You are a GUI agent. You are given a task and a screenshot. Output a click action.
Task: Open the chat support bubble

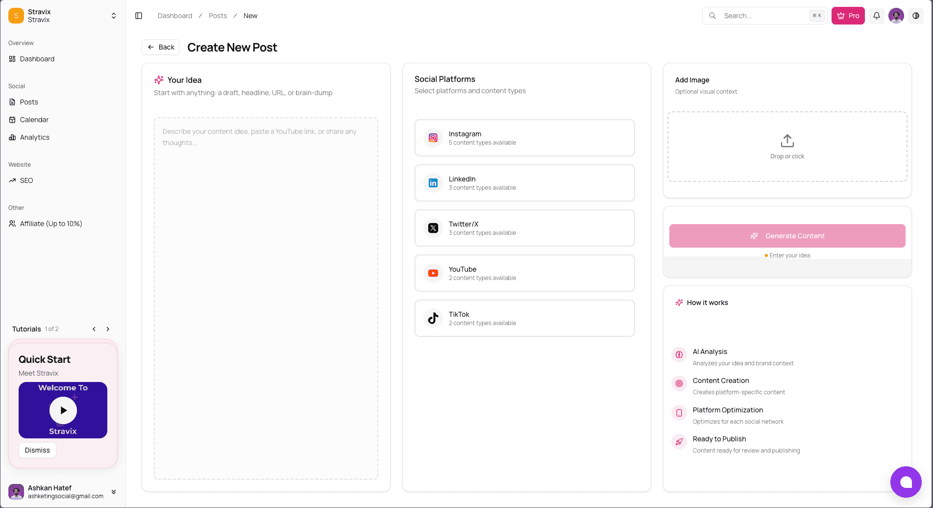(x=906, y=482)
